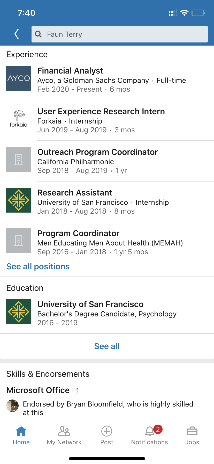Tap the search magnifier icon

click(38, 34)
